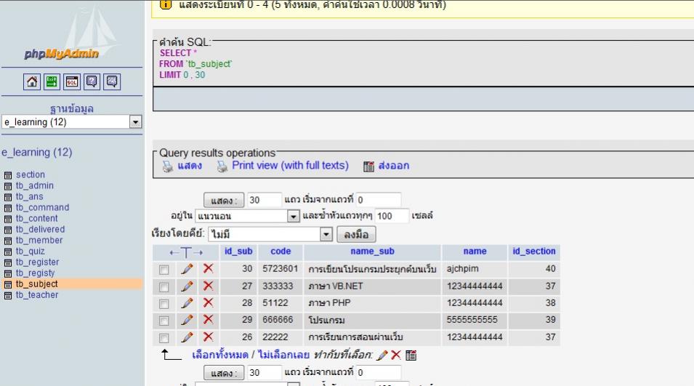Click delete-selected red X below table
Image resolution: width=694 pixels, height=386 pixels.
point(396,355)
